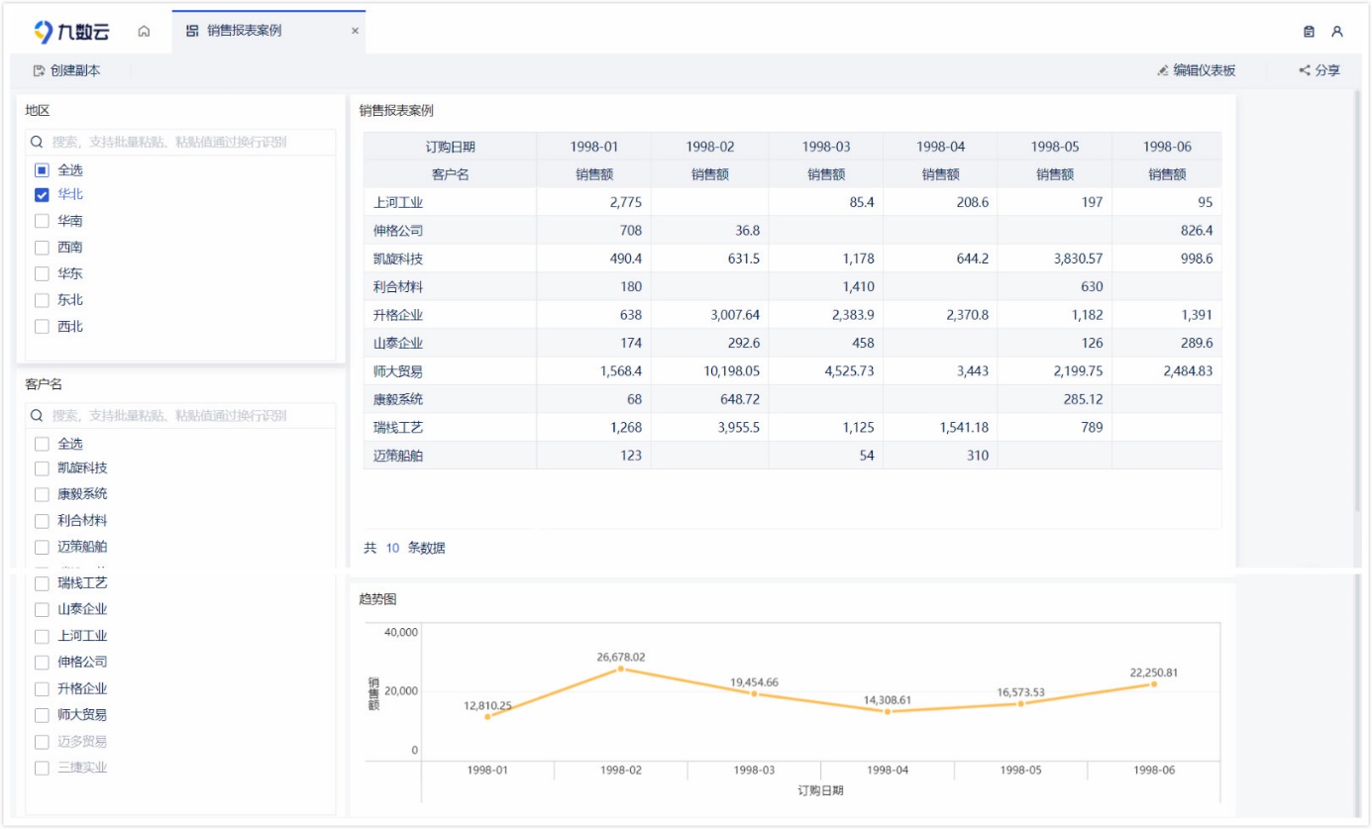Check the 凯旋科技 customer checkbox
The height and width of the screenshot is (829, 1372).
(x=42, y=468)
